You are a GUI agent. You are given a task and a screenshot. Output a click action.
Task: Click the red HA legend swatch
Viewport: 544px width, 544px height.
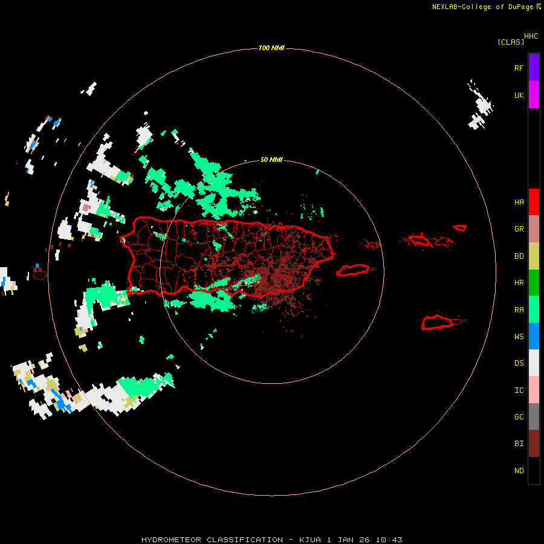pyautogui.click(x=534, y=202)
